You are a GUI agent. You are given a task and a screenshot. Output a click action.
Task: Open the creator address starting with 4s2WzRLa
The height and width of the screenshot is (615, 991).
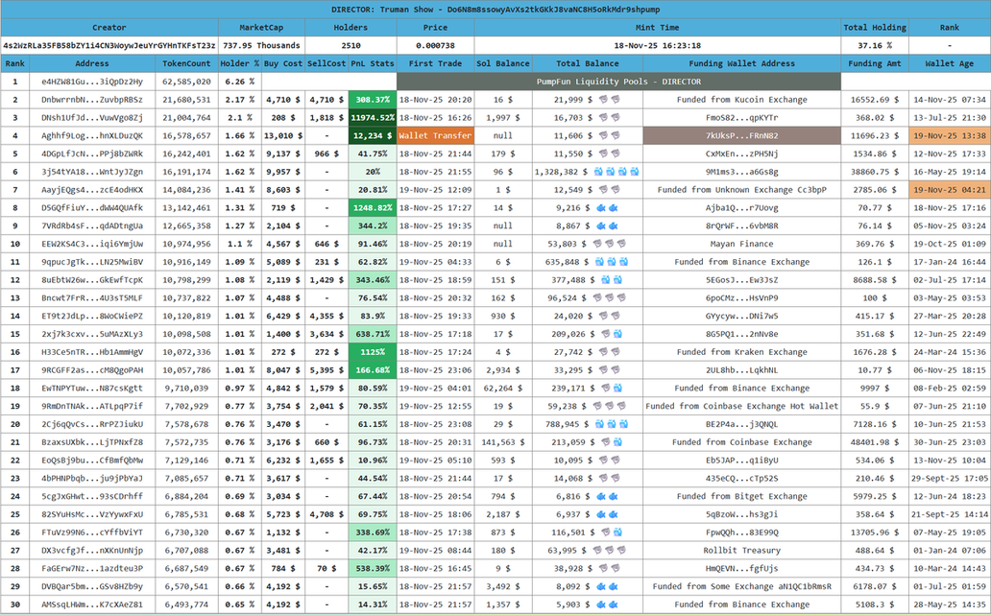click(x=109, y=45)
